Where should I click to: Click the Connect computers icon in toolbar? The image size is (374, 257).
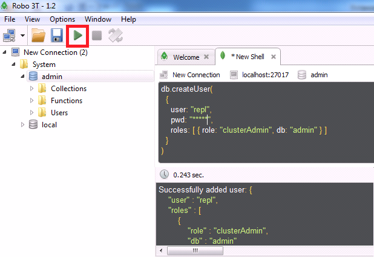click(x=10, y=36)
